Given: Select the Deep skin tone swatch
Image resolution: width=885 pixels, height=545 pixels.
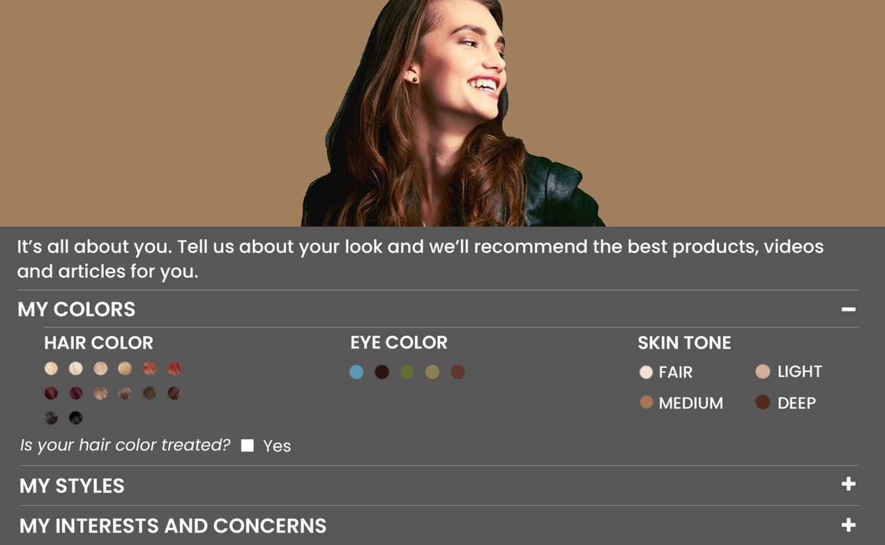Looking at the screenshot, I should (762, 402).
